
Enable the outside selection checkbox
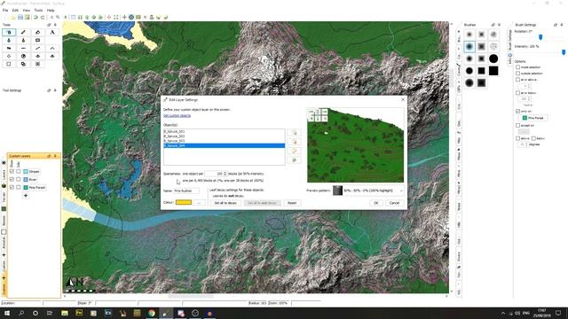(x=517, y=74)
